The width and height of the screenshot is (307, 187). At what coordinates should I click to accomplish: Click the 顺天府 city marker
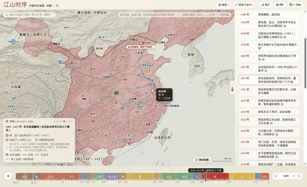140,43
